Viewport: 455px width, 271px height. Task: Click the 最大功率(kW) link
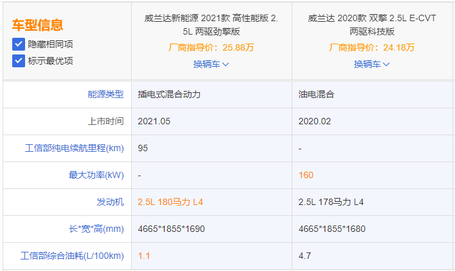(96, 175)
